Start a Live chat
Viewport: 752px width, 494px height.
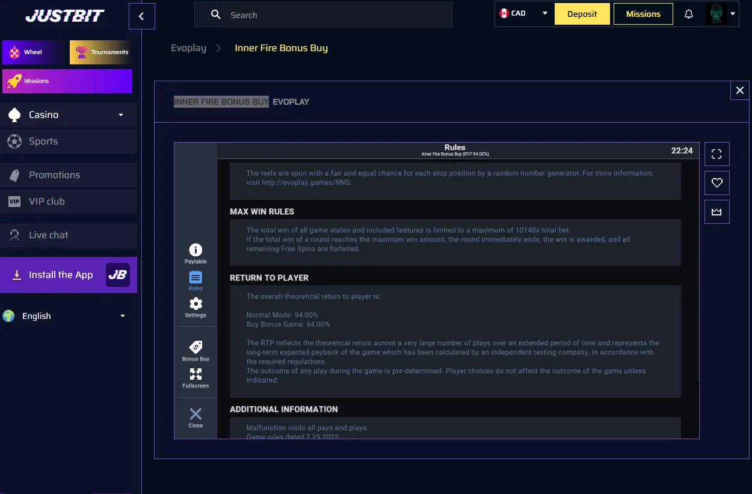69,235
